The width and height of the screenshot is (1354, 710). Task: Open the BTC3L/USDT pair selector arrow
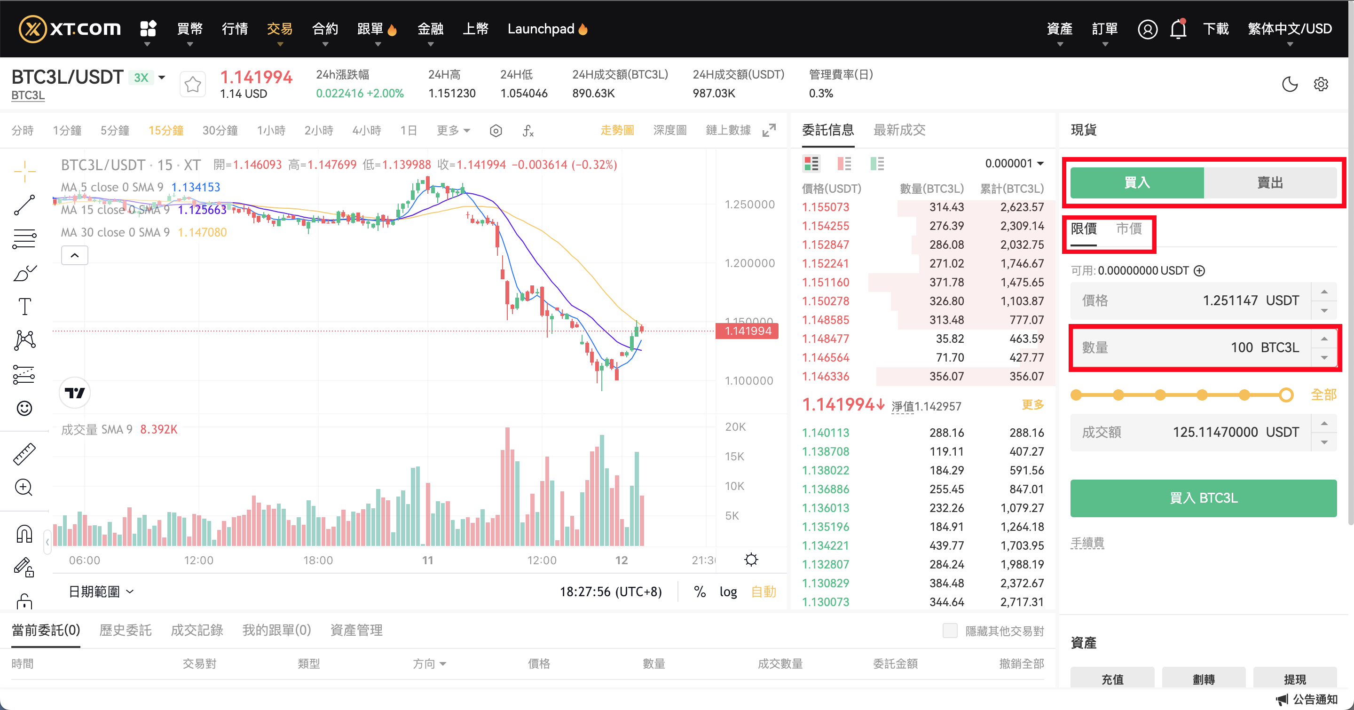pyautogui.click(x=162, y=78)
